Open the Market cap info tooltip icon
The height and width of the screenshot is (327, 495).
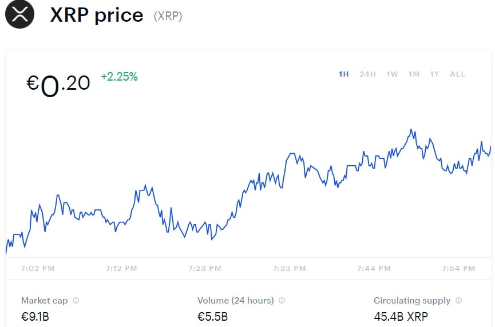[x=76, y=301]
